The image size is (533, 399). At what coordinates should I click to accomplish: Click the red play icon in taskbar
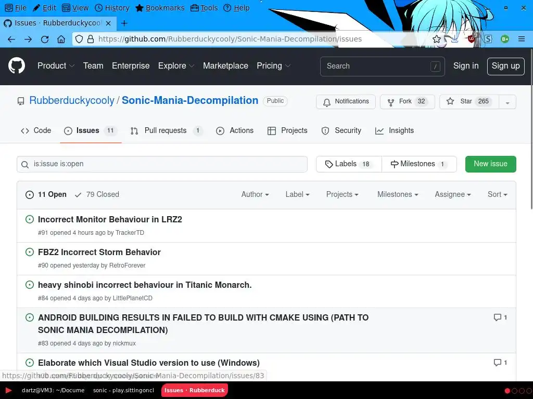pos(8,390)
